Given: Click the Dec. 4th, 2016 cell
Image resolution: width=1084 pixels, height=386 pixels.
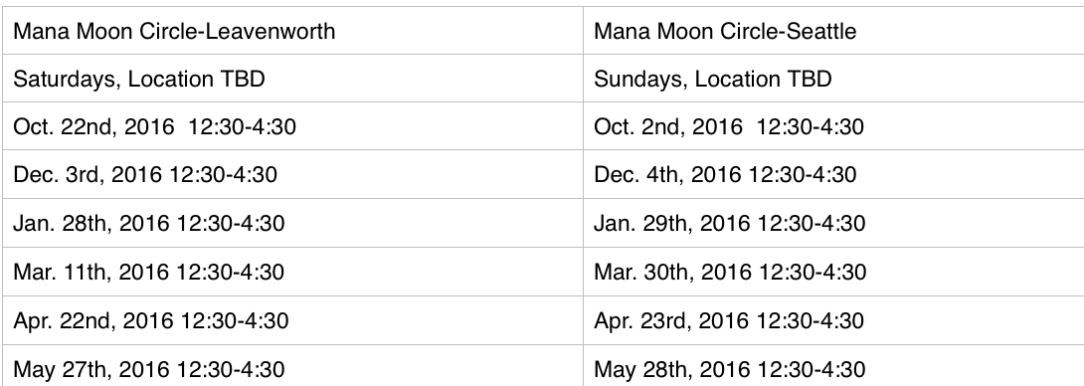Looking at the screenshot, I should [x=833, y=174].
